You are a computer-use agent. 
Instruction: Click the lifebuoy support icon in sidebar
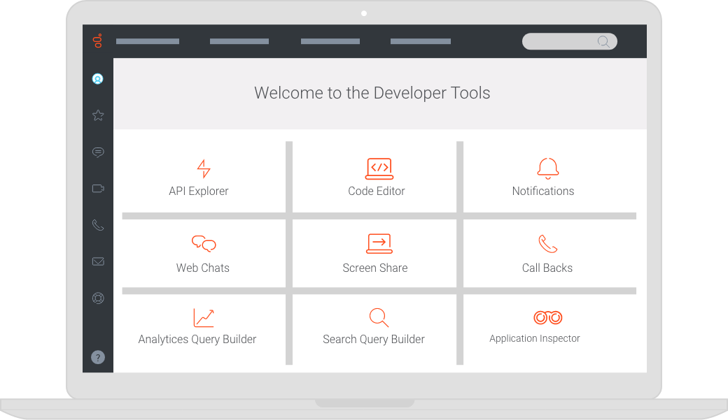[x=98, y=298]
